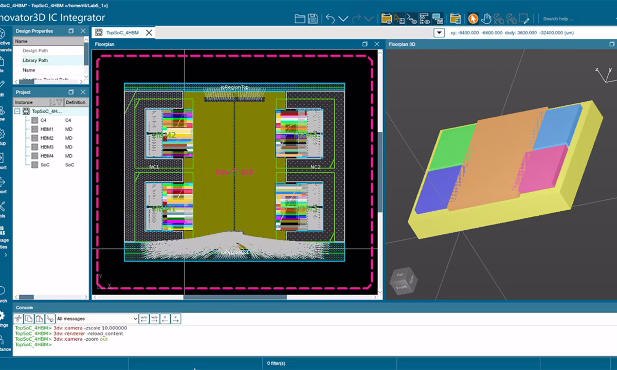
Task: Select the dashed rectangle edit tool
Action: [x=524, y=19]
